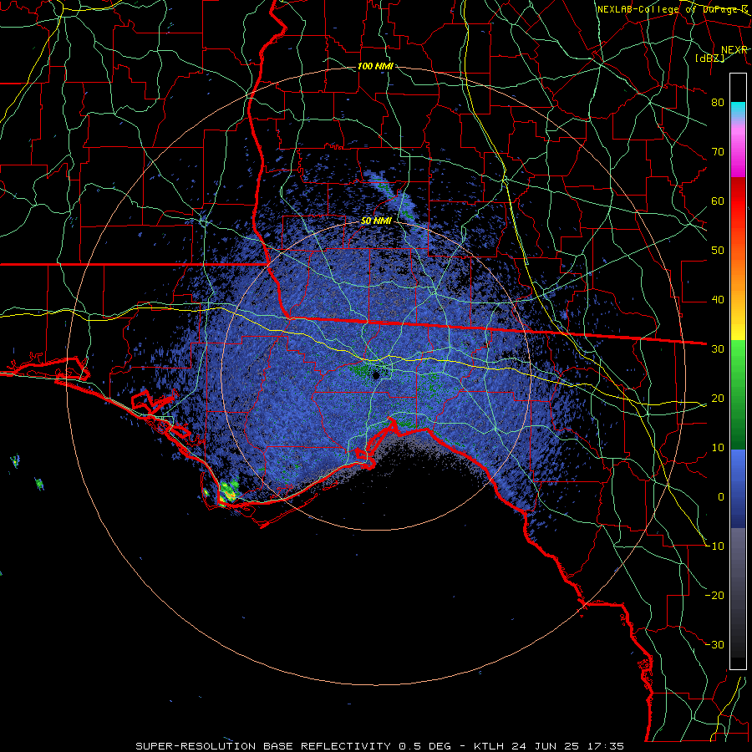The width and height of the screenshot is (752, 752).
Task: Click the 60 value on the dBZ scale
Action: (x=718, y=201)
